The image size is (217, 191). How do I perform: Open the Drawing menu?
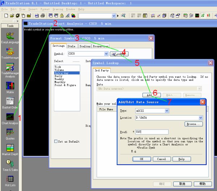tap(58, 9)
